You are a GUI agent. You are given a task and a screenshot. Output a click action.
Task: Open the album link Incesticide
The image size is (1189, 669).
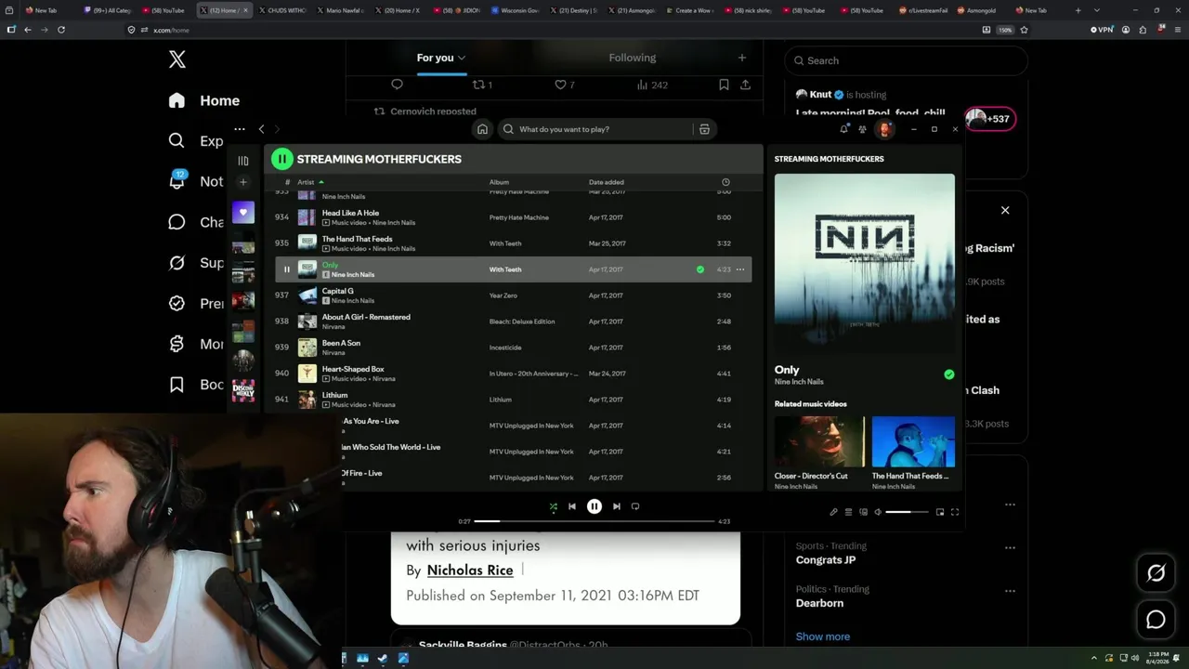(505, 348)
